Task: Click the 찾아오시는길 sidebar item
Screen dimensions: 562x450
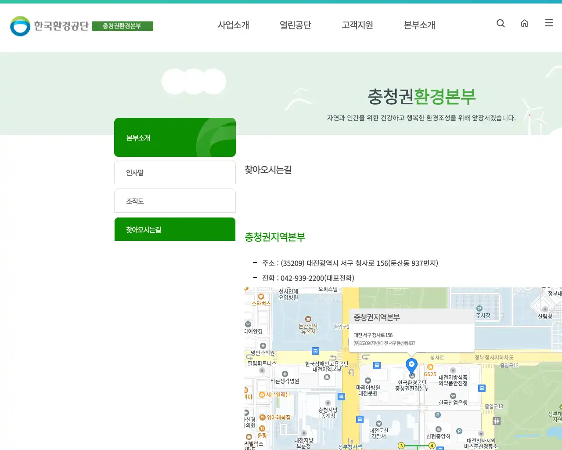Action: pos(175,229)
